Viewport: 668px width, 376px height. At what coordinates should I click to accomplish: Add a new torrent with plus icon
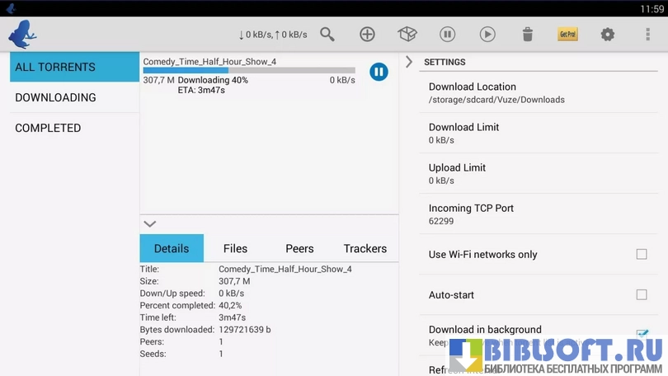[367, 34]
